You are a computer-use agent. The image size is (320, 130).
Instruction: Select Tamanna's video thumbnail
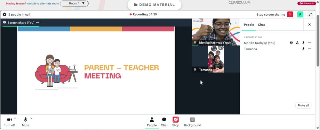point(216,59)
